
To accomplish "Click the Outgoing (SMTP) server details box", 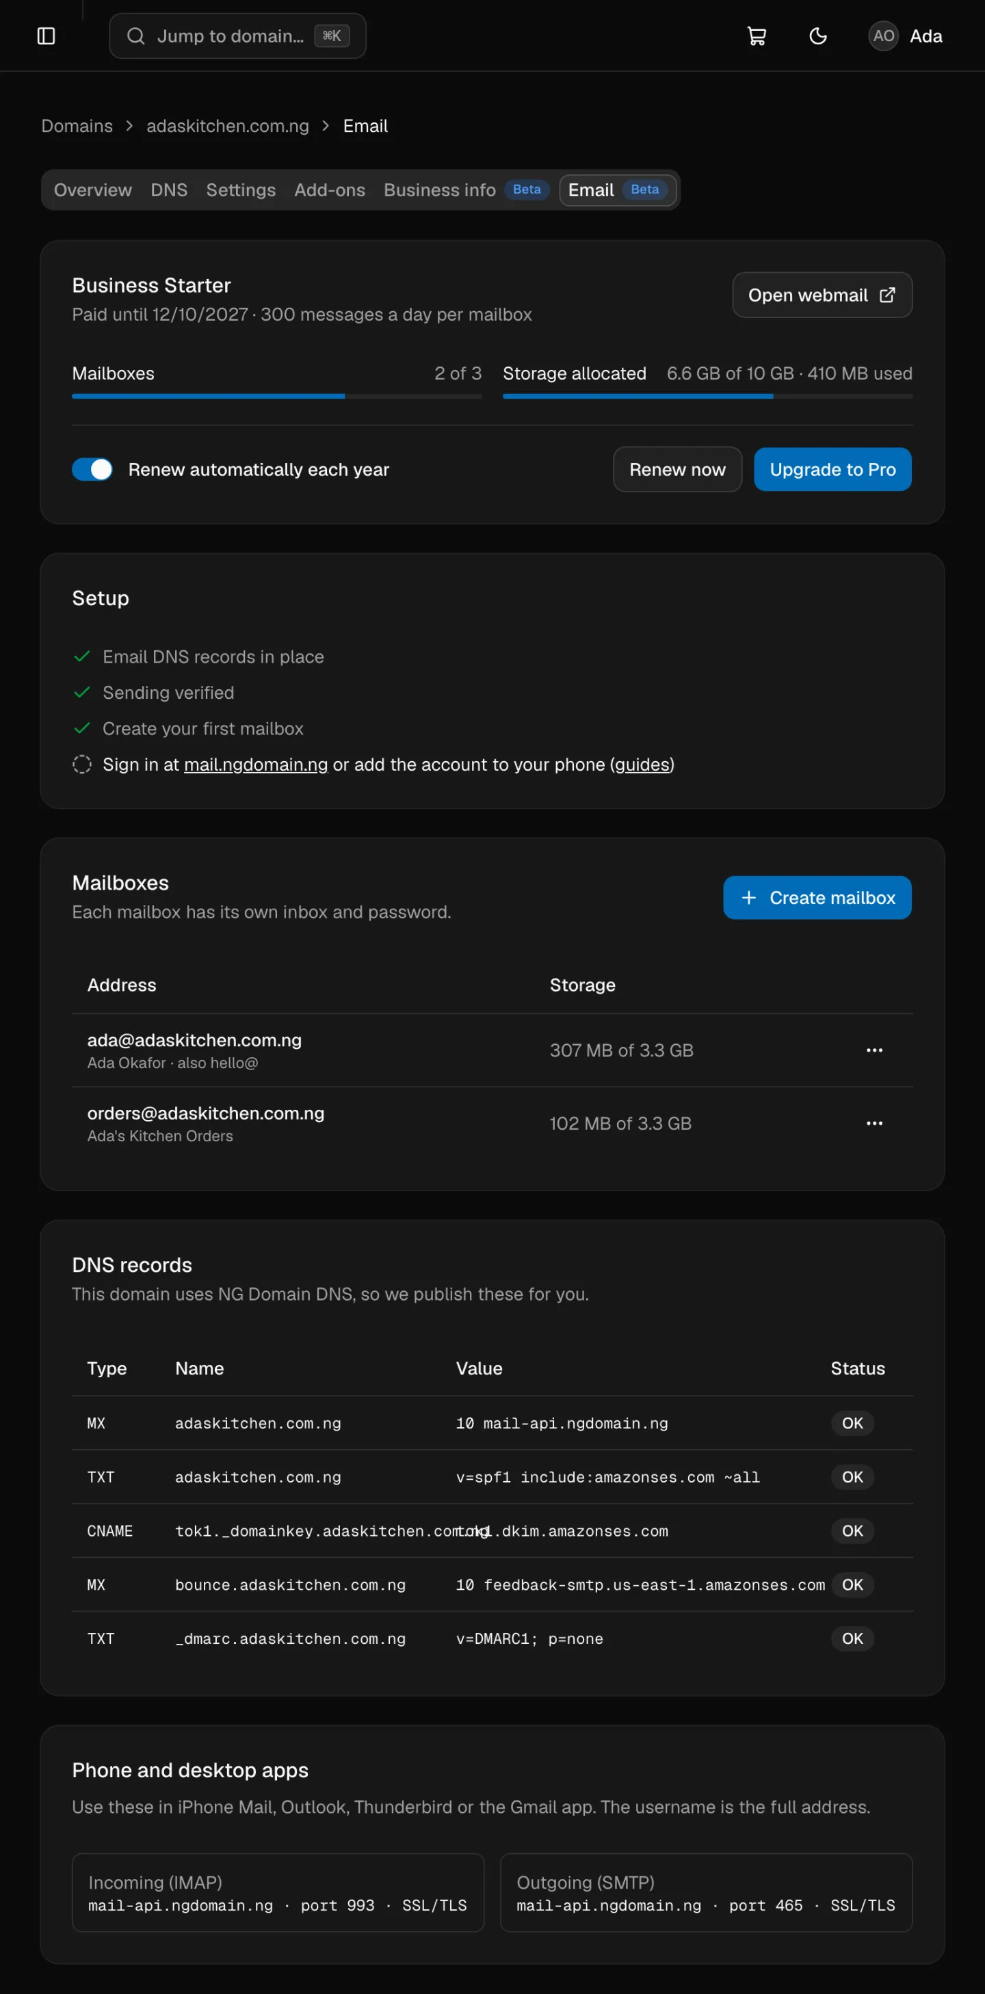I will pos(706,1893).
